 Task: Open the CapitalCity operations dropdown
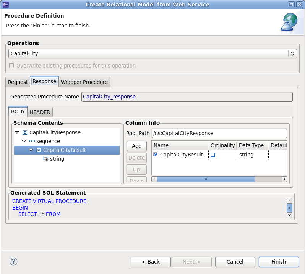point(292,54)
